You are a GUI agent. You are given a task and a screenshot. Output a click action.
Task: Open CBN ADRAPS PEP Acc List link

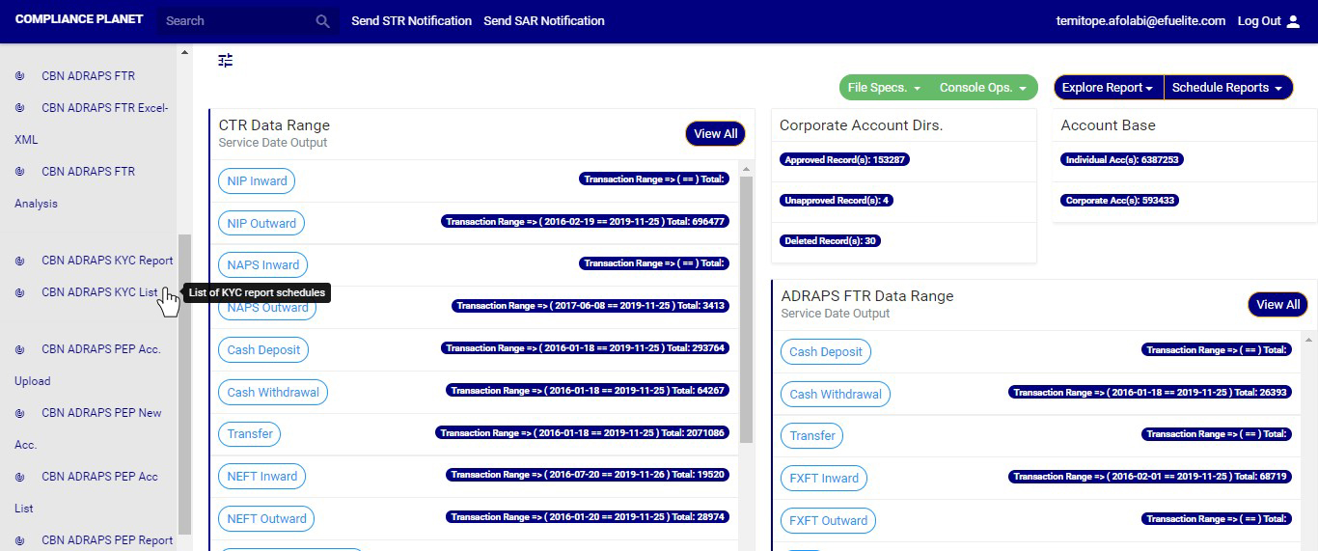coord(99,477)
